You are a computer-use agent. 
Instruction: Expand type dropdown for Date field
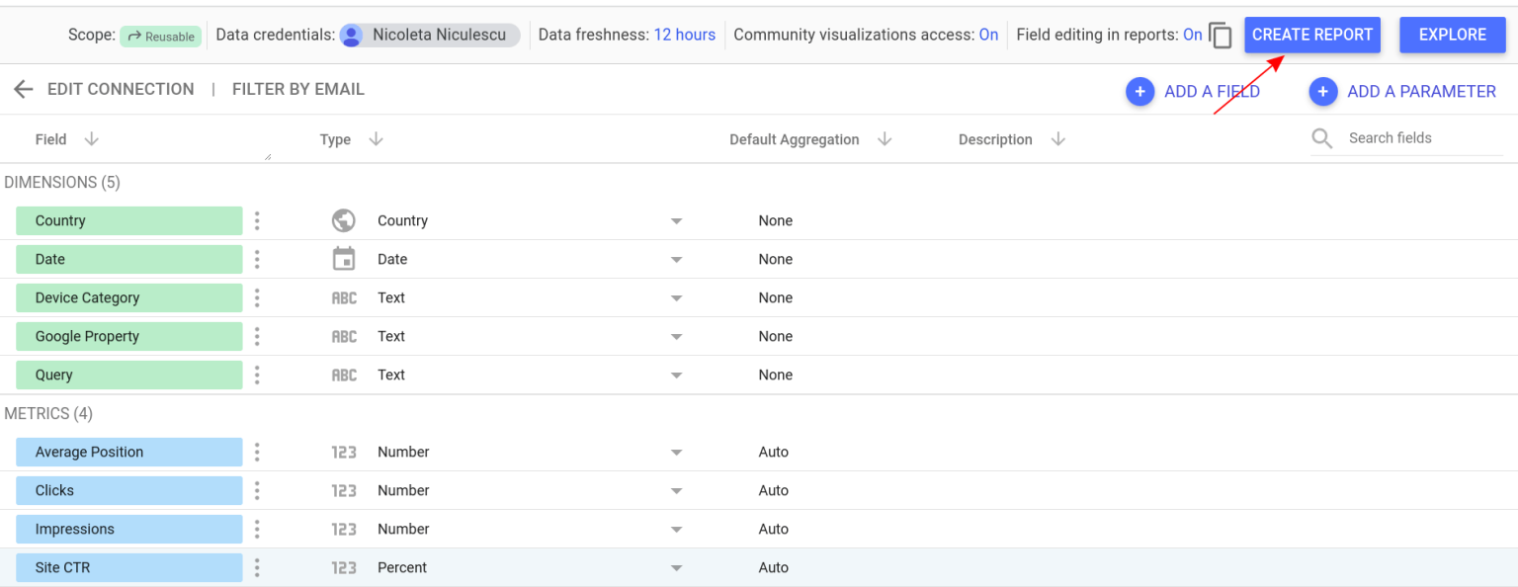(x=676, y=260)
